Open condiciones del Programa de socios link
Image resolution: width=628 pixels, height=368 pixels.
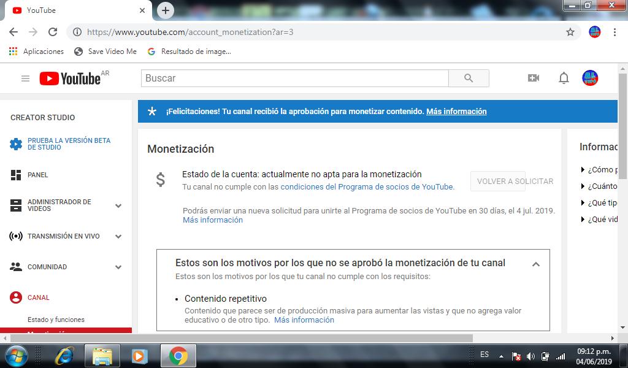(x=367, y=186)
